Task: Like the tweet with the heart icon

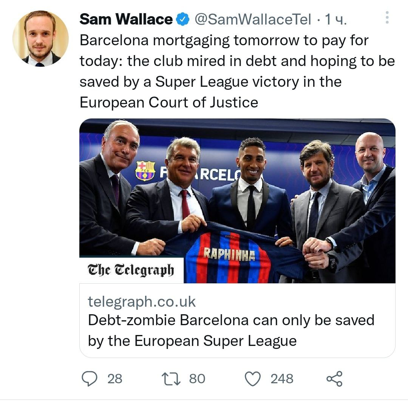Action: [253, 378]
